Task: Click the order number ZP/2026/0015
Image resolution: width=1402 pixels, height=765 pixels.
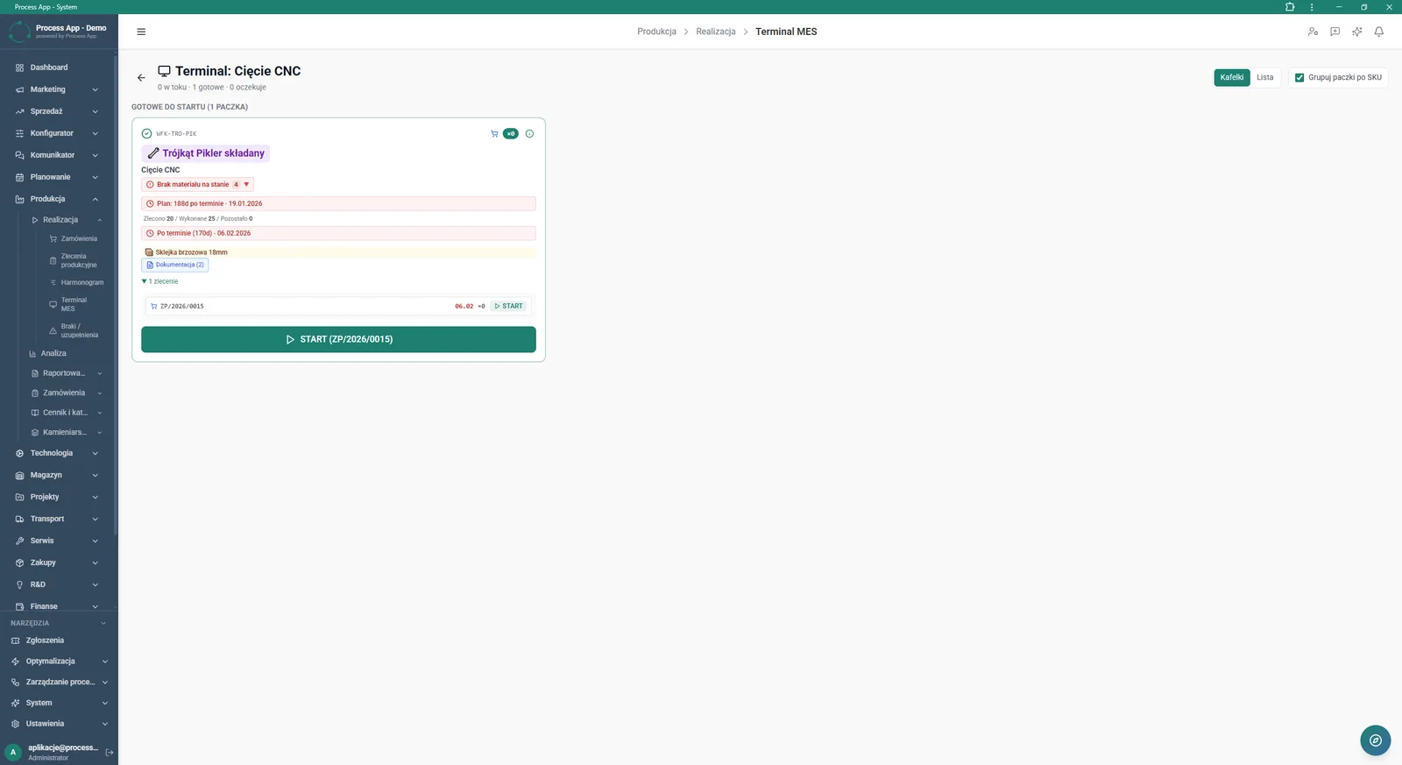Action: point(181,307)
